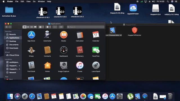Open the item grouping dropdown in Finder toolbar

tap(41, 27)
